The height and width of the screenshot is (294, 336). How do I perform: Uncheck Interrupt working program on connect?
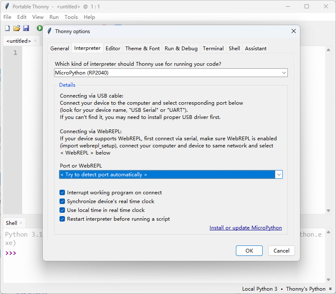click(x=62, y=192)
